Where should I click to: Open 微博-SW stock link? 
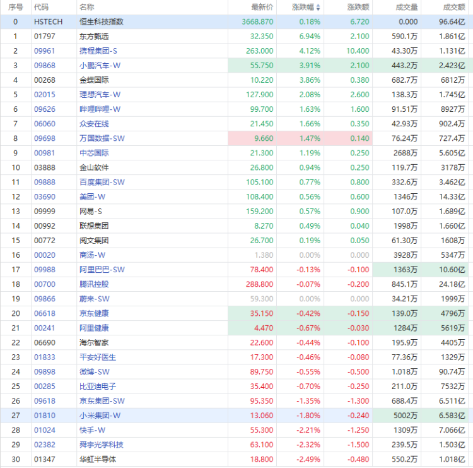coord(95,371)
